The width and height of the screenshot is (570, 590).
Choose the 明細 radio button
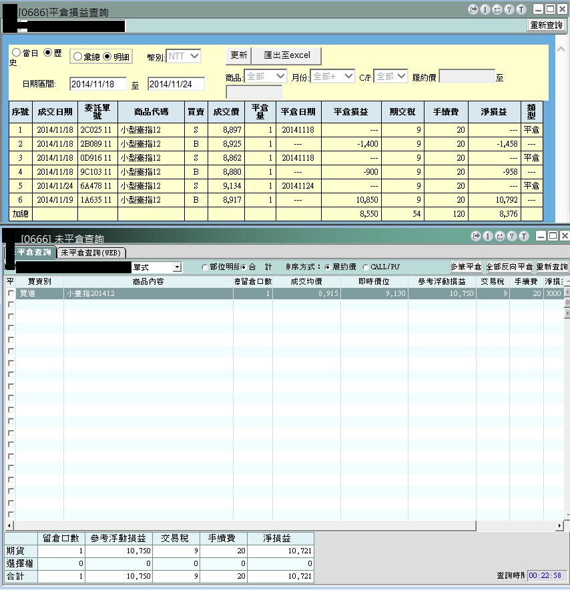(x=107, y=57)
